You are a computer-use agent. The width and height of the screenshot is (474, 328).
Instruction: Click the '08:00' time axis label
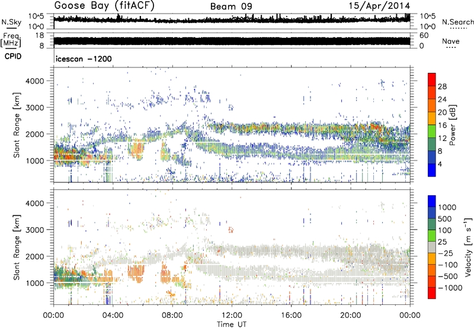point(172,316)
